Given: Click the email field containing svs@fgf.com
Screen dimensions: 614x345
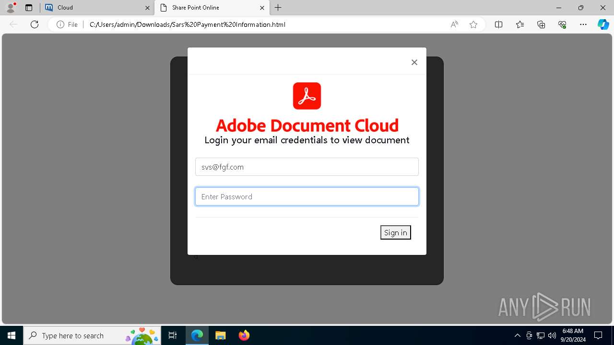Looking at the screenshot, I should [x=307, y=167].
